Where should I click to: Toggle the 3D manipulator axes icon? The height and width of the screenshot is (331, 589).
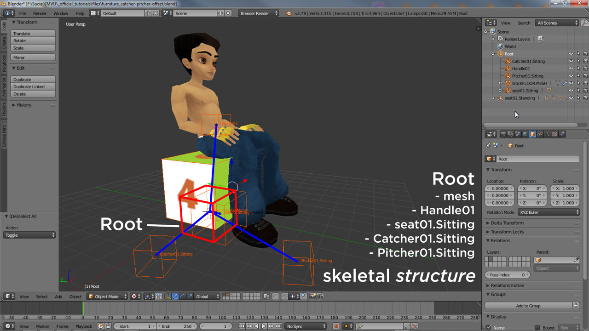[168, 297]
